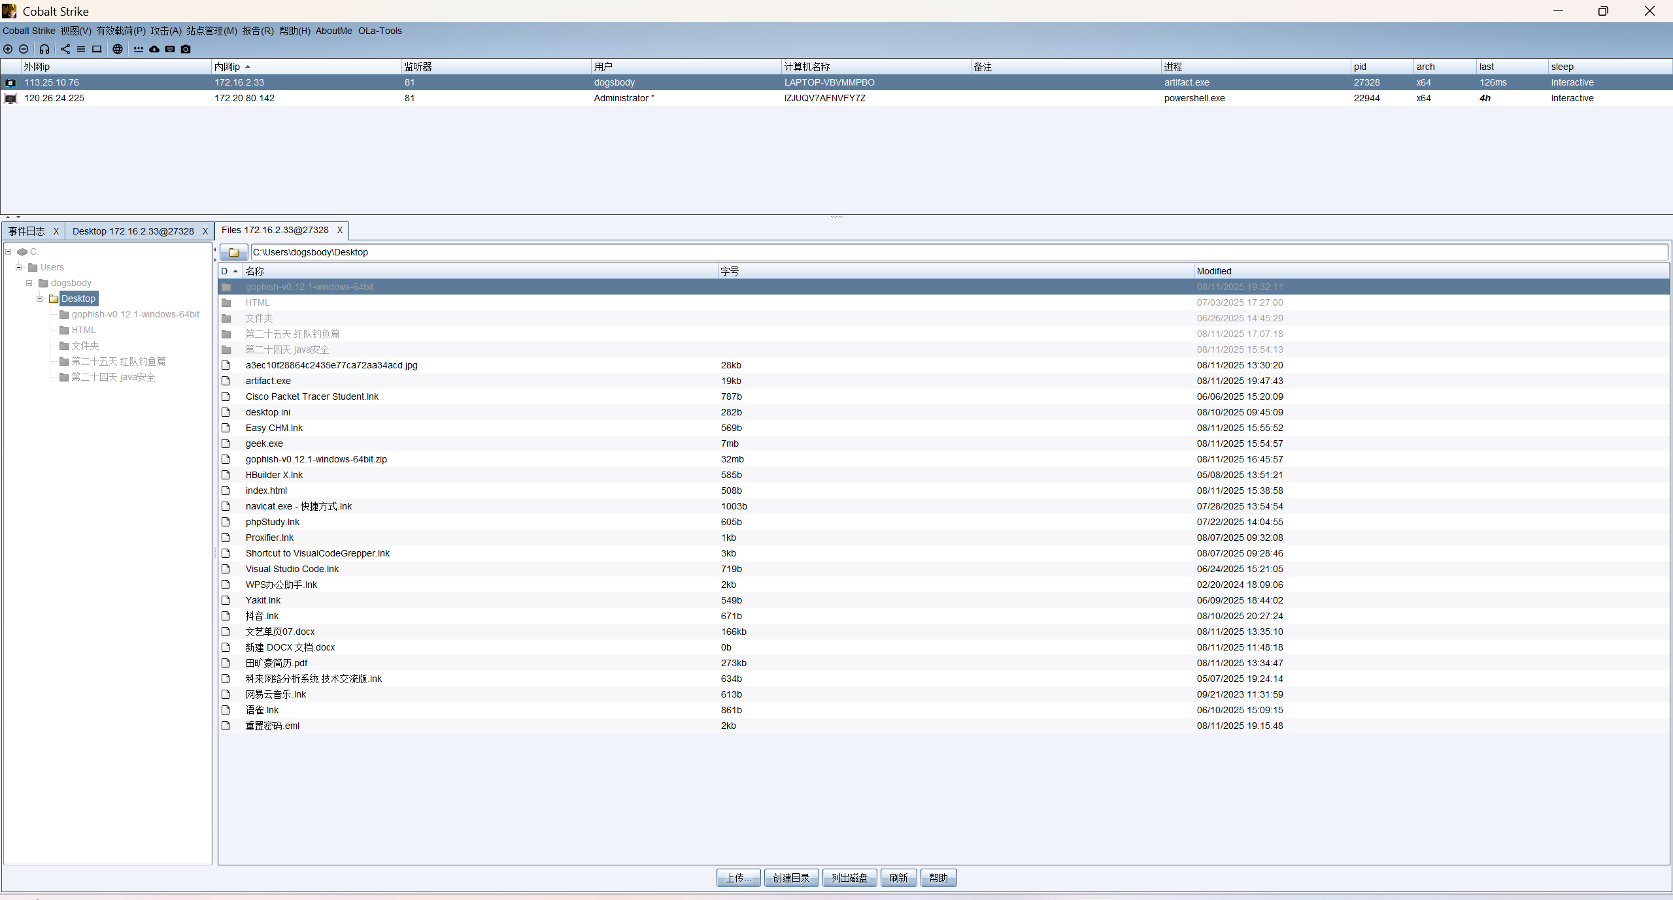
Task: Sort sessions by 进程 column header
Action: 1255,67
